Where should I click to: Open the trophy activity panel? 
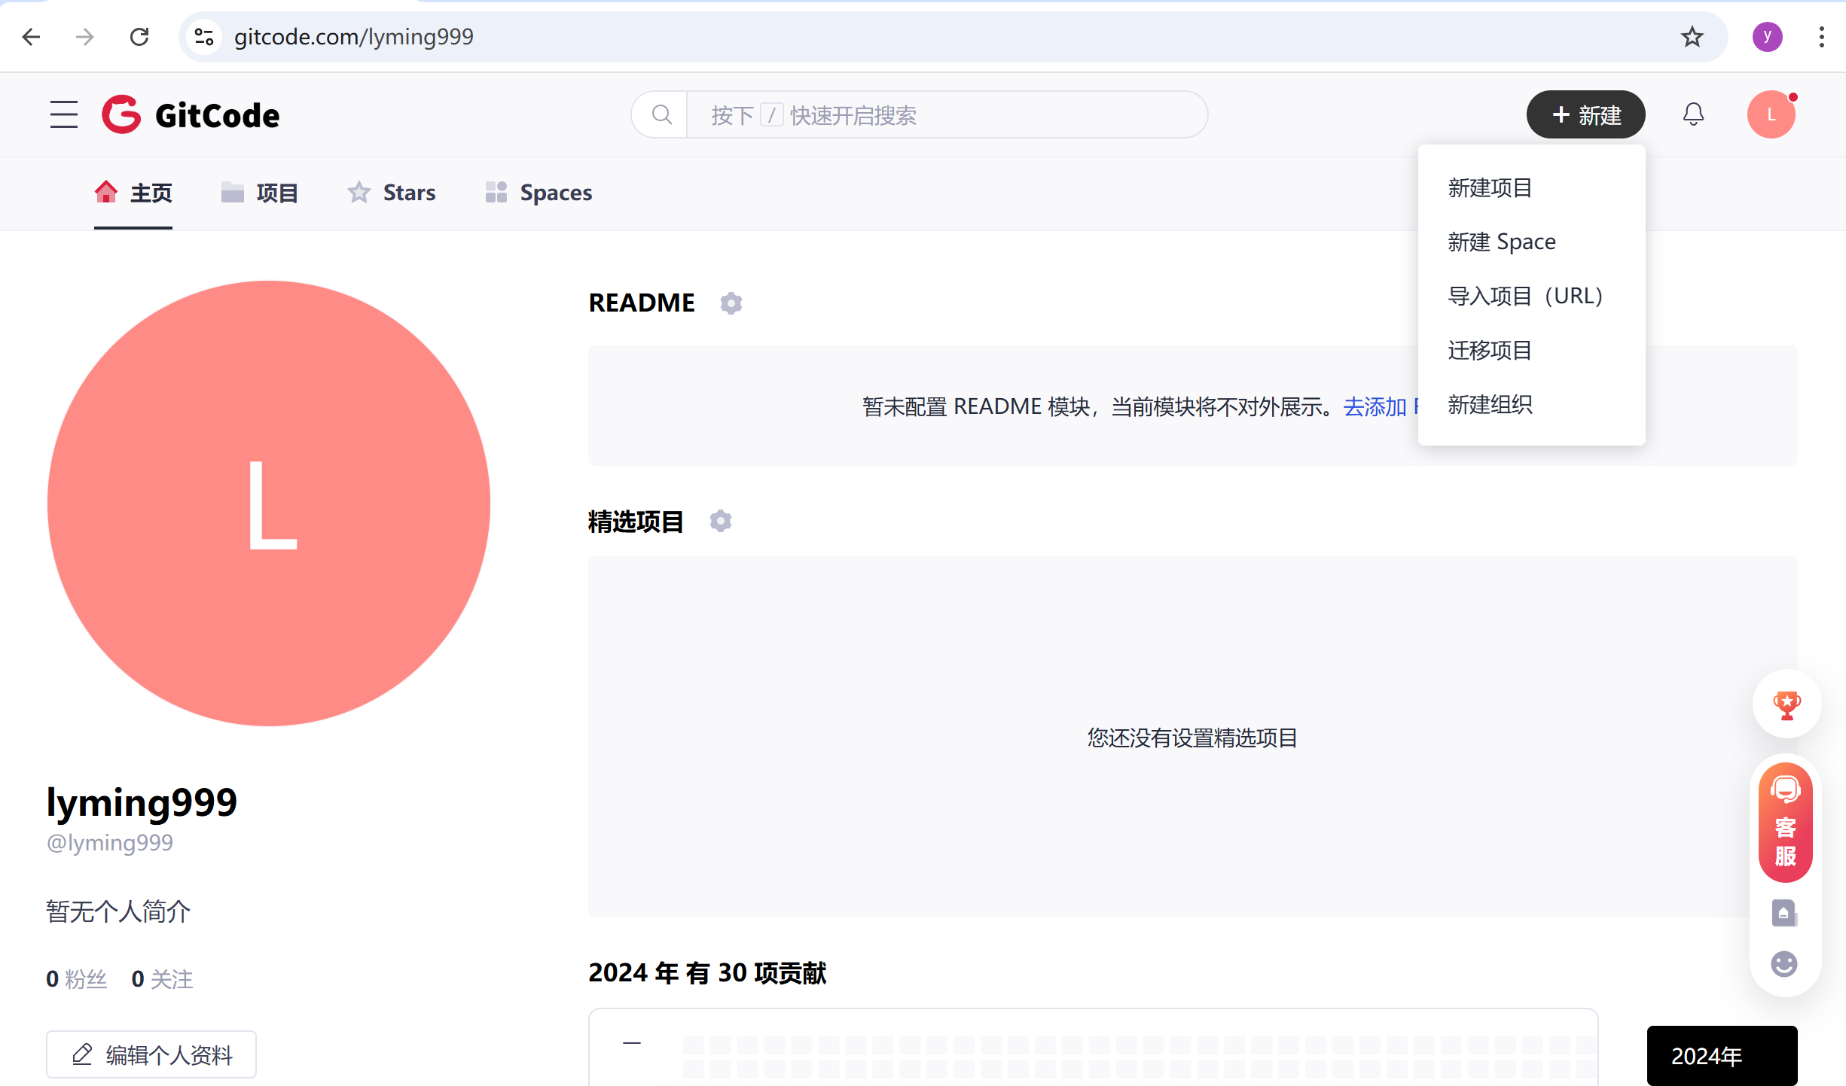click(1786, 704)
